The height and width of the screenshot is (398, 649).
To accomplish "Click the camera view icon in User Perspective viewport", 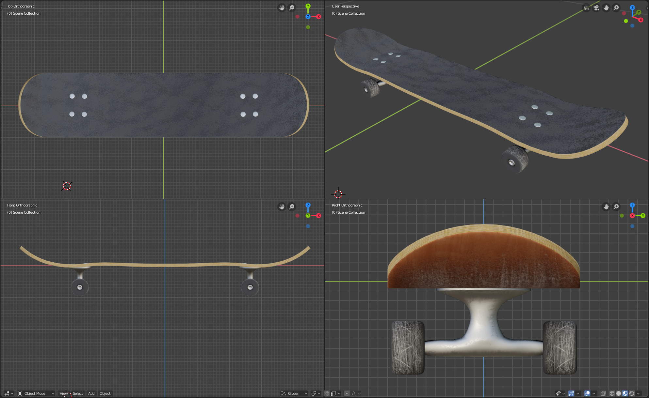I will [x=596, y=8].
